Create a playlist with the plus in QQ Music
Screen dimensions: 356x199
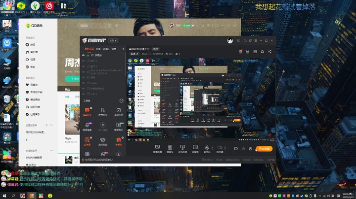click(46, 125)
